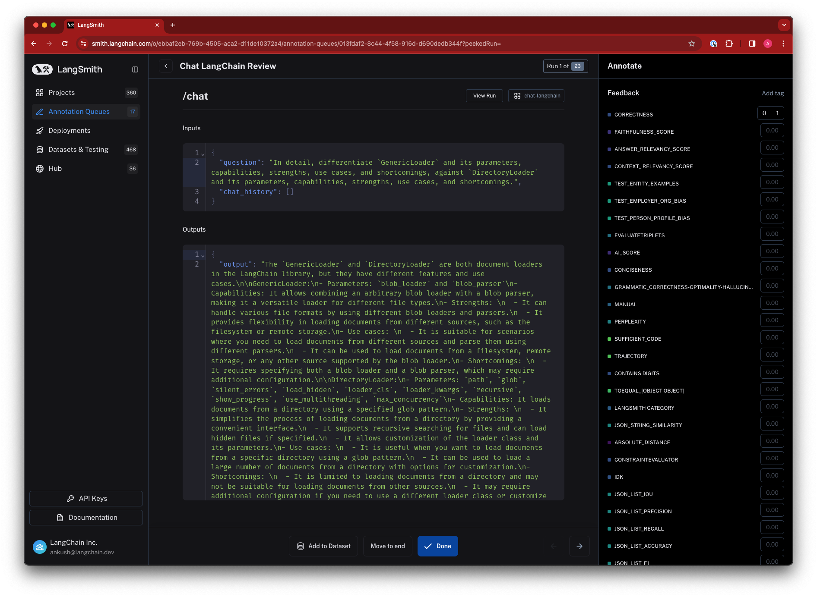Open Projects in the sidebar
Screen dimensions: 817x597
[x=86, y=93]
